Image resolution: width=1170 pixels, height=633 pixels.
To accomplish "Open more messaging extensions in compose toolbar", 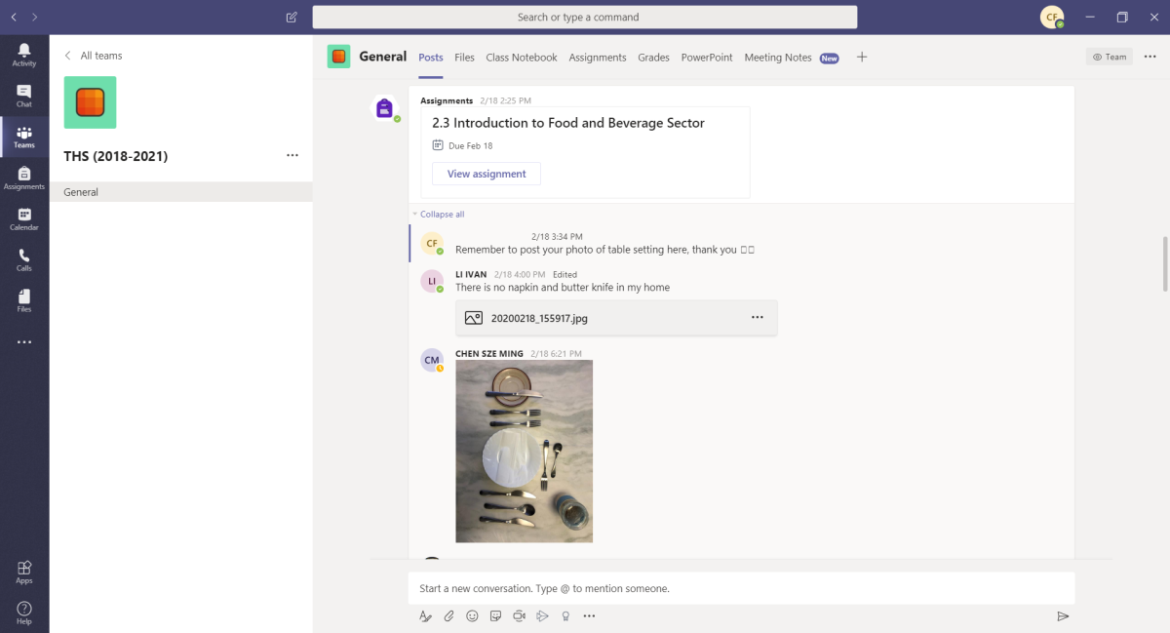I will (x=589, y=615).
